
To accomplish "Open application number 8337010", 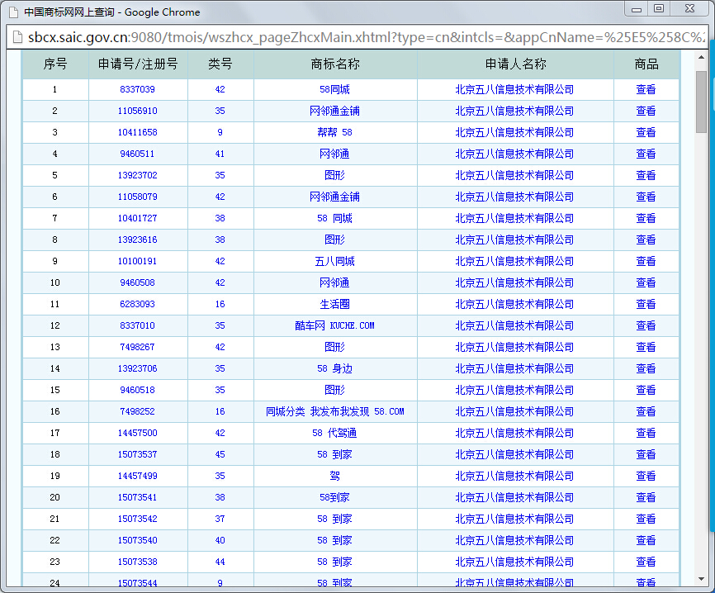I will 137,325.
